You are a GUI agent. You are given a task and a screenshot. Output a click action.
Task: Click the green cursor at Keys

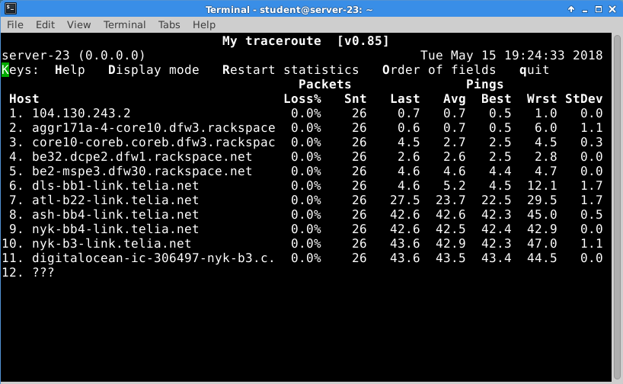point(5,70)
